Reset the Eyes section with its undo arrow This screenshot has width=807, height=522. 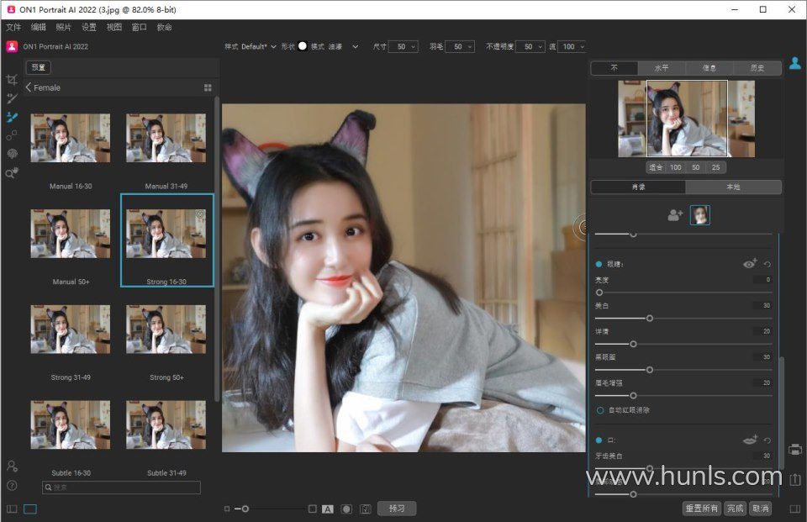click(x=767, y=264)
